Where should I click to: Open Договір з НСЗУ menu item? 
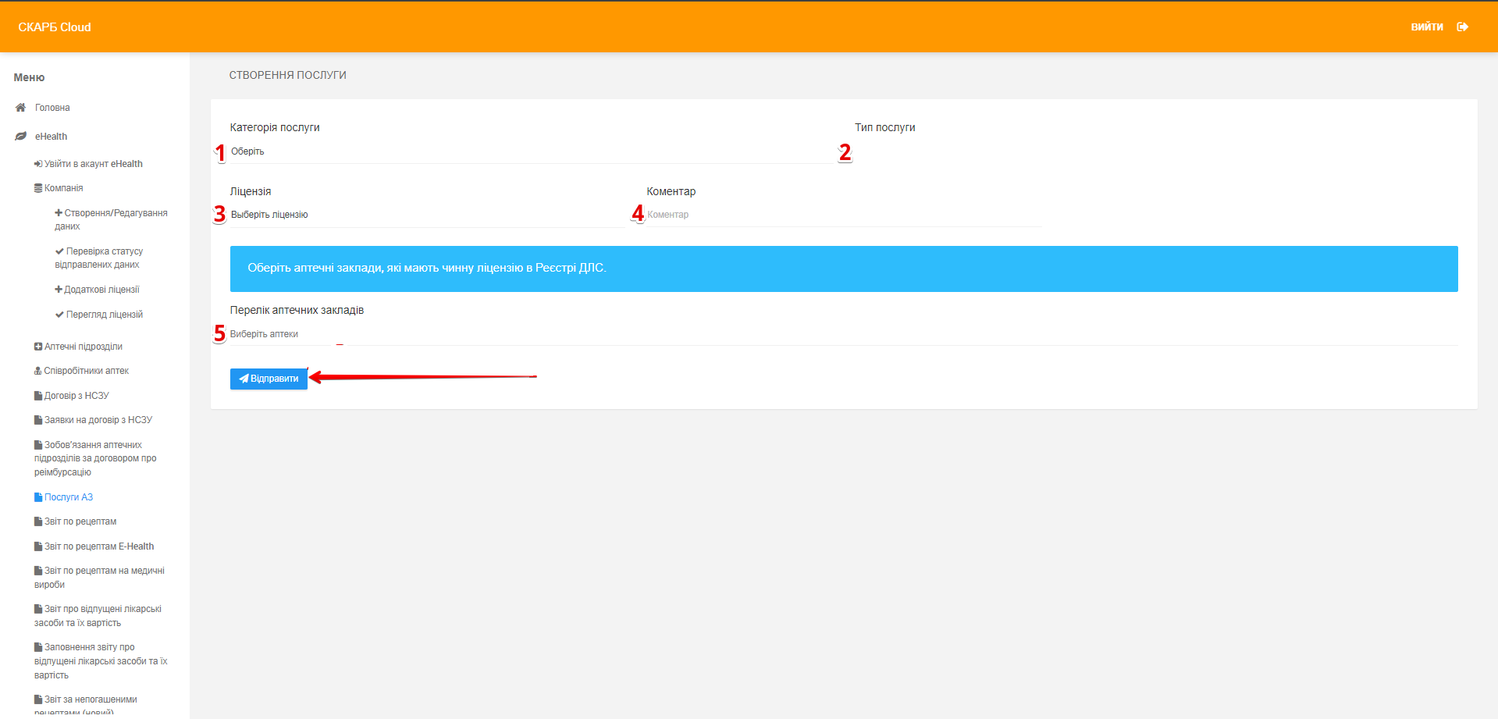click(x=77, y=396)
